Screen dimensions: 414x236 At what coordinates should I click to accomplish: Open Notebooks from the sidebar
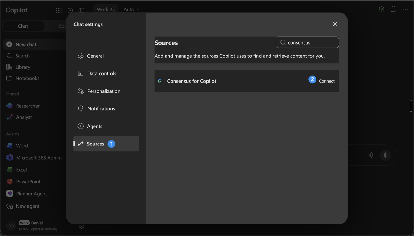(23, 78)
